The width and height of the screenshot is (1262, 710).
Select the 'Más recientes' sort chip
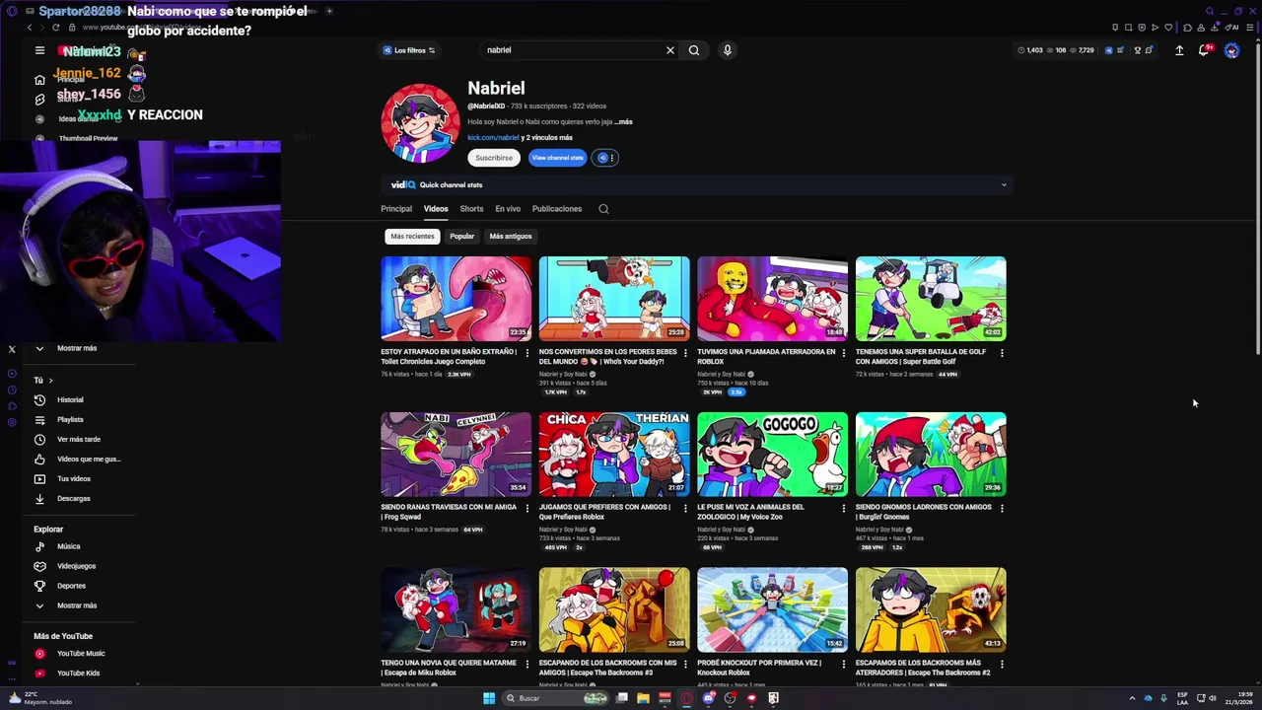(412, 237)
